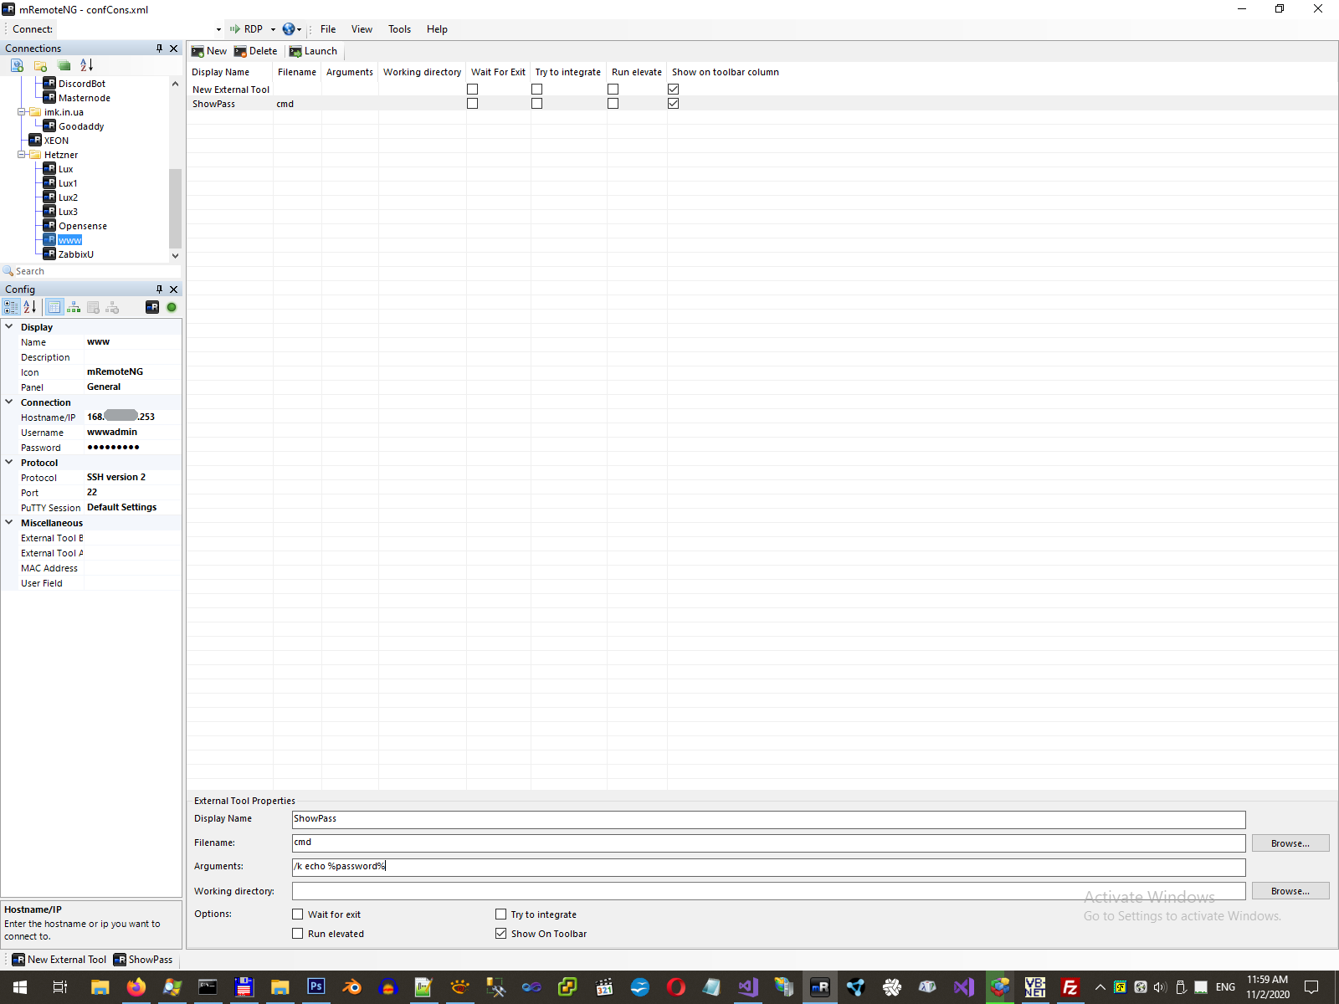Screen dimensions: 1339x1004
Task: Uncheck Show on toolbar for New External Tool row
Action: point(673,90)
